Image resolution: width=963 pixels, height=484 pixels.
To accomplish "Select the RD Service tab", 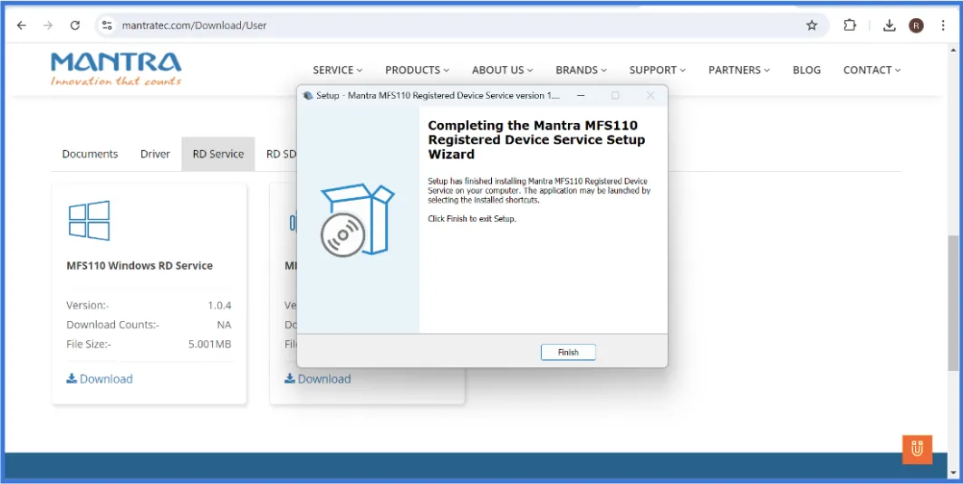I will 218,154.
